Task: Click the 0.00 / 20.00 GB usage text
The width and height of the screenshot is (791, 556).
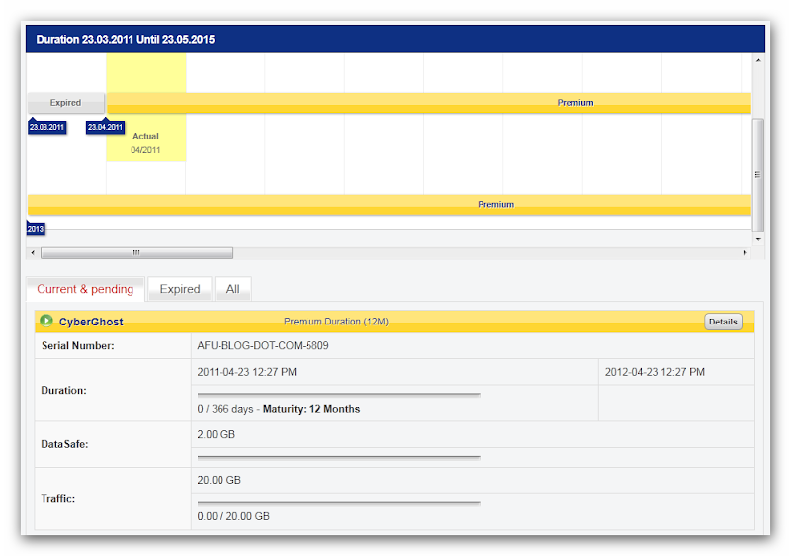Action: (x=233, y=516)
